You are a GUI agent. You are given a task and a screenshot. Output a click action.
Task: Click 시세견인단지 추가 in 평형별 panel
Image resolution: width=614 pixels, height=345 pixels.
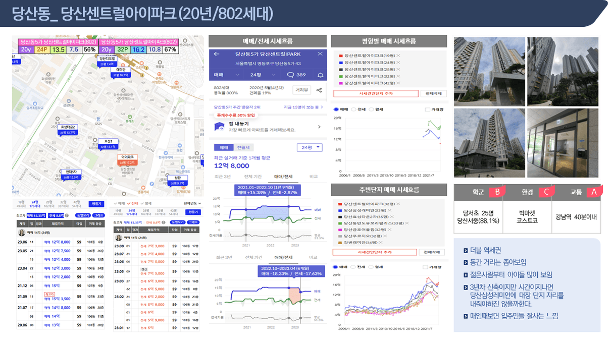point(376,94)
